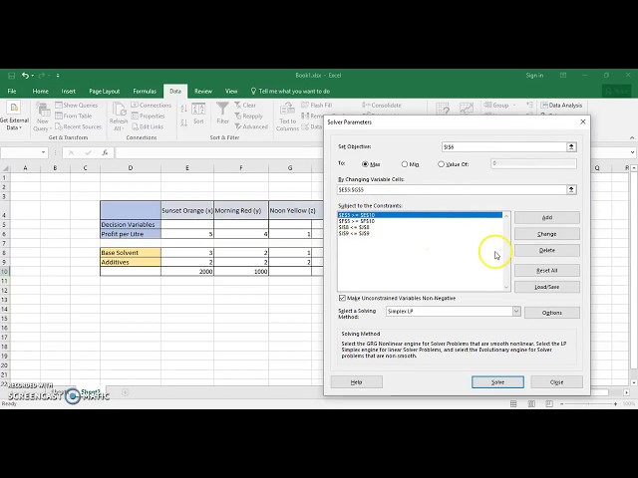This screenshot has height=478, width=638.
Task: Select the constraint $I$9 <= $J$9
Action: 354,234
